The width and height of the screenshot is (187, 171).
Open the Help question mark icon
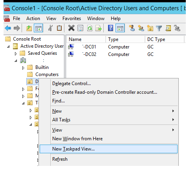pyautogui.click(x=111, y=28)
